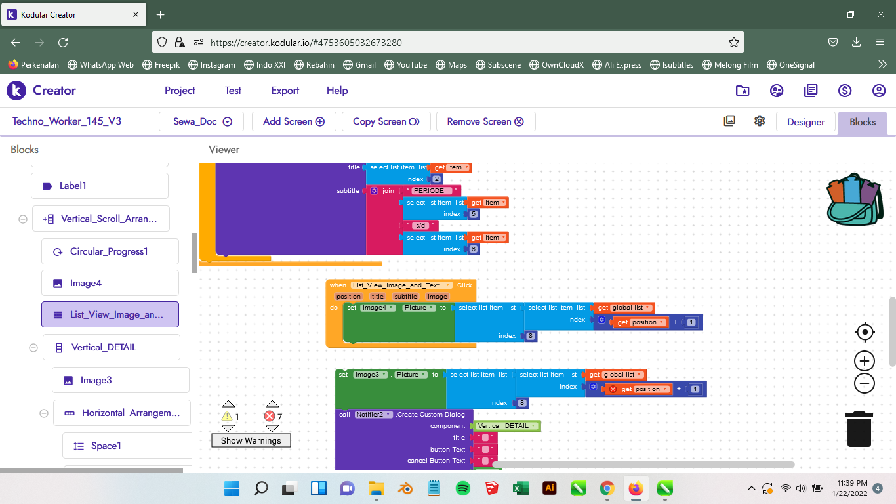Open the asset manager image icon
The width and height of the screenshot is (896, 504).
pos(729,121)
